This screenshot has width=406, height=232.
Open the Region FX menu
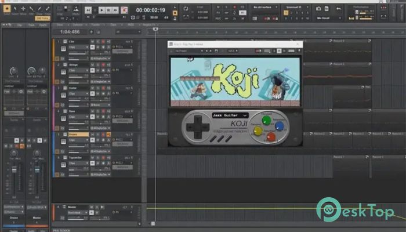click(148, 25)
